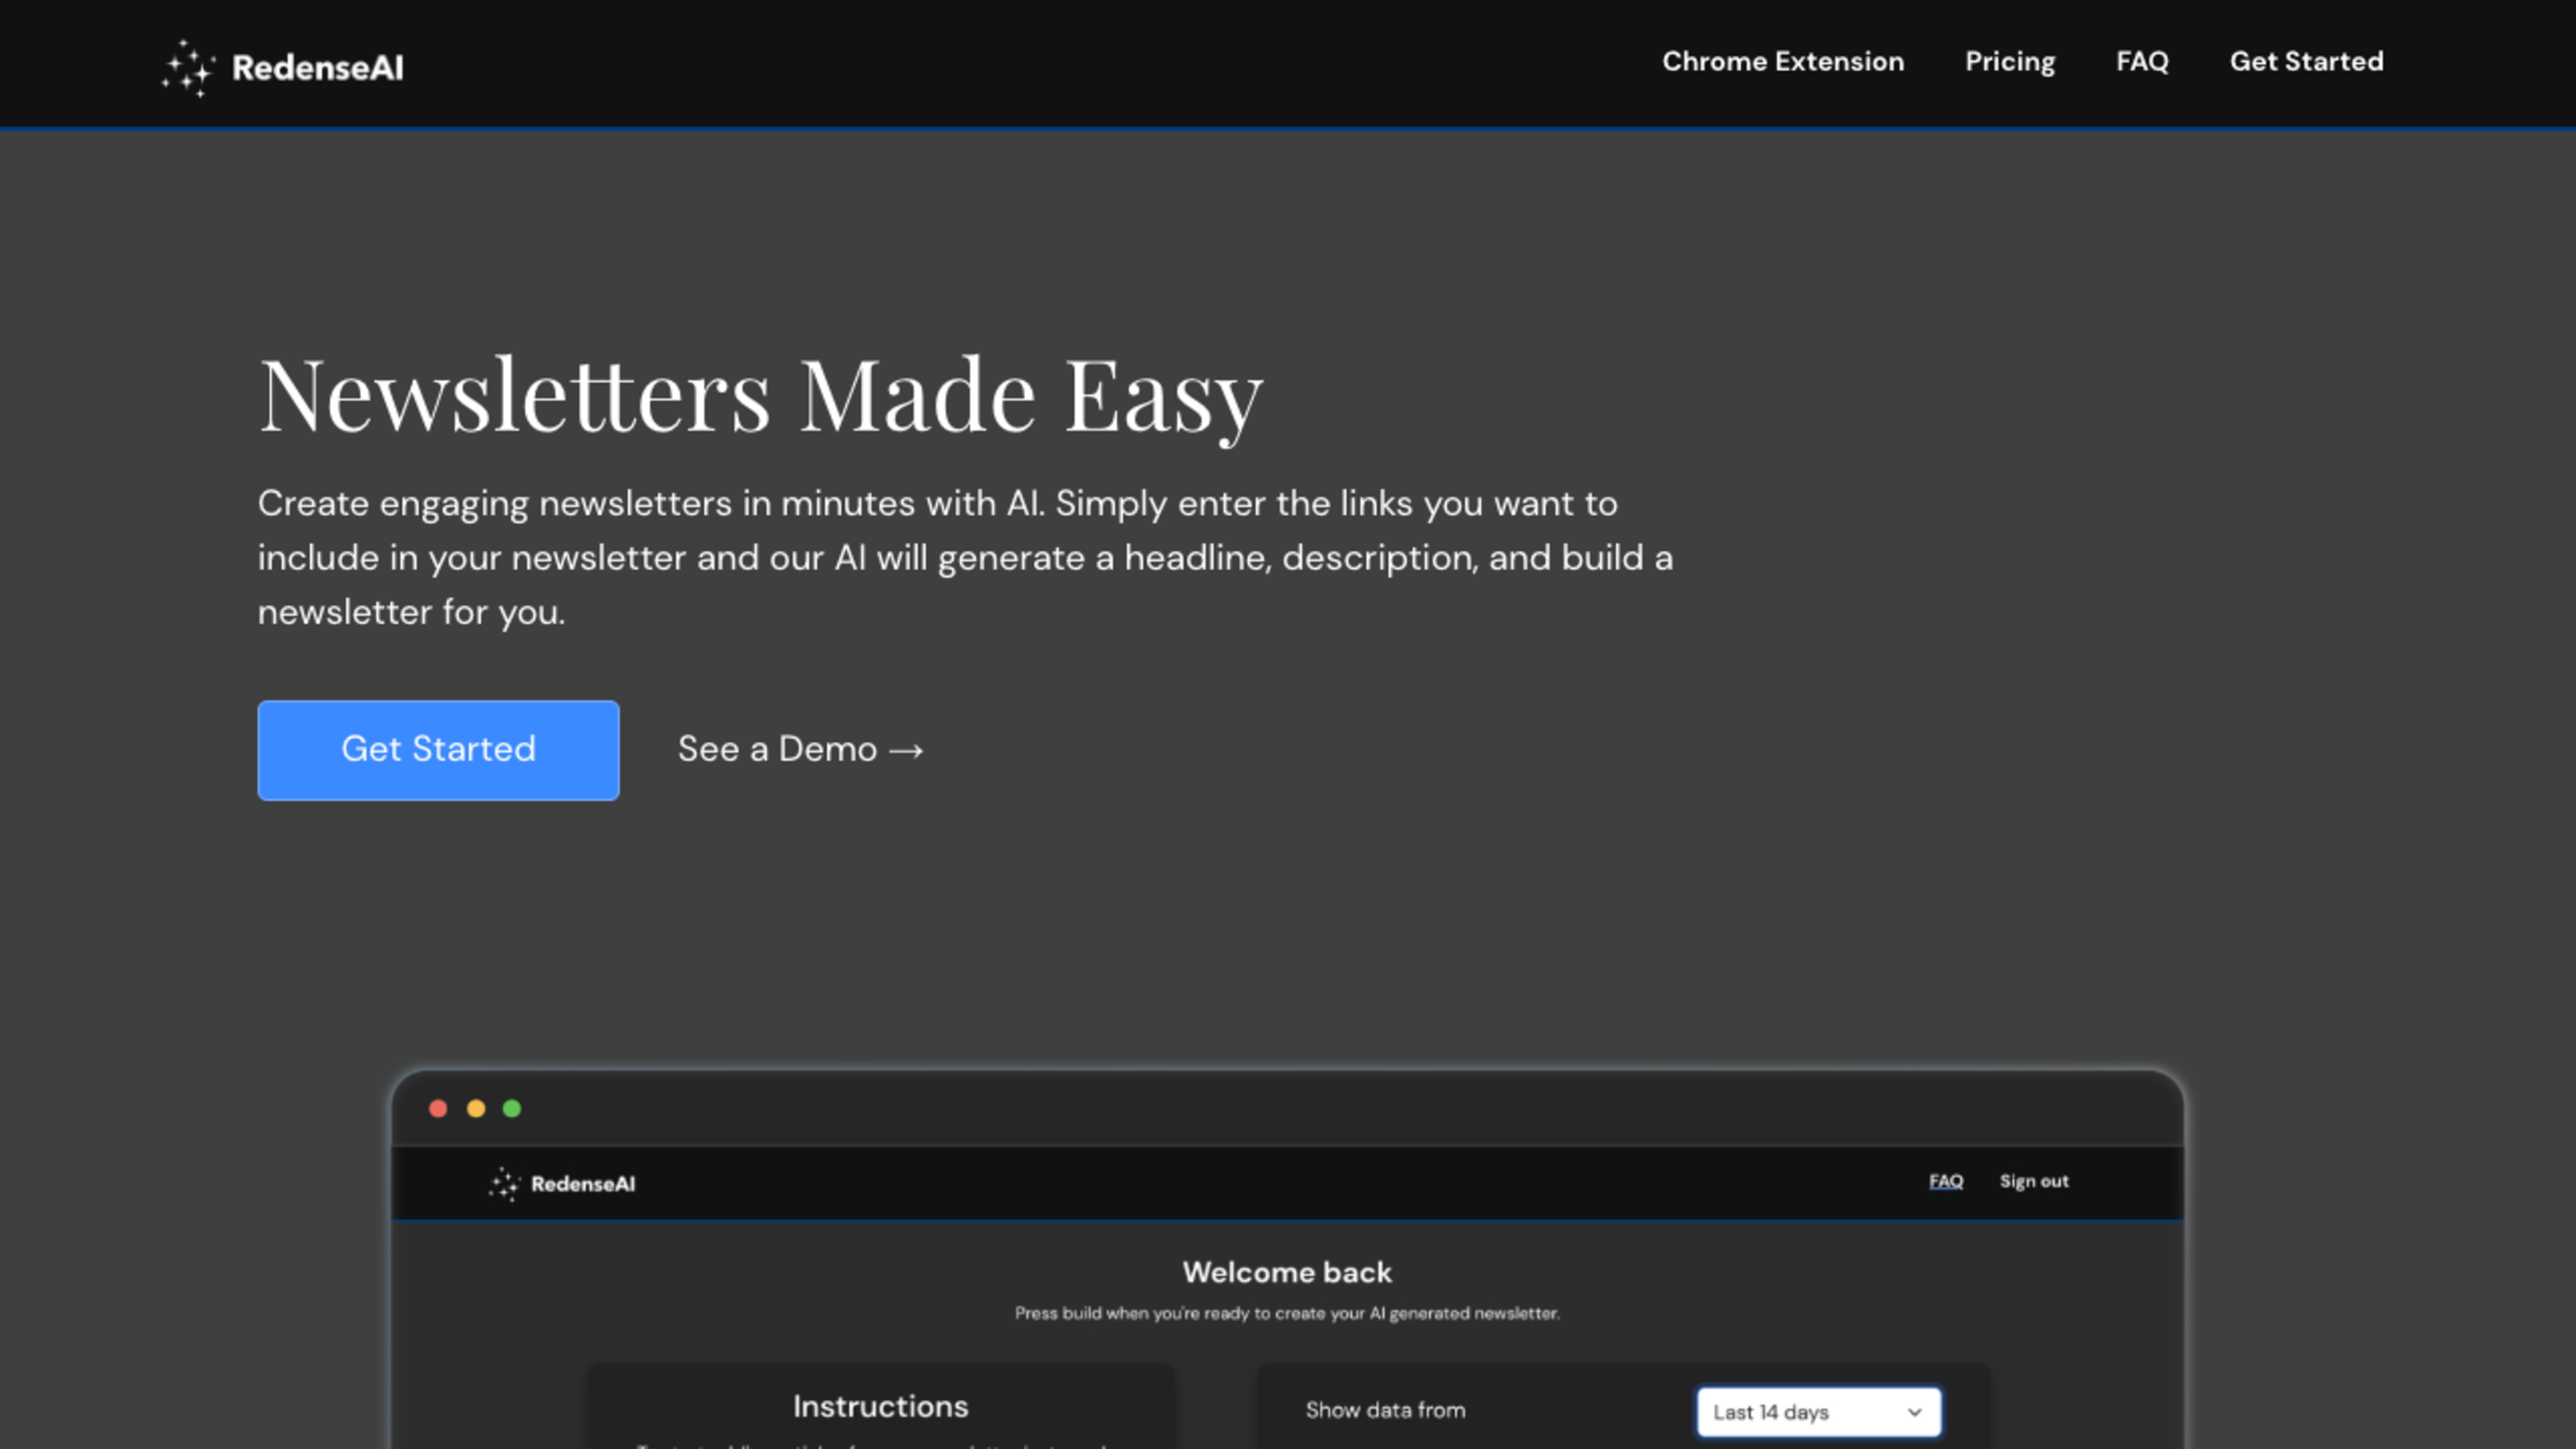The image size is (2576, 1449).
Task: Click the green dot in demo window
Action: [x=512, y=1108]
